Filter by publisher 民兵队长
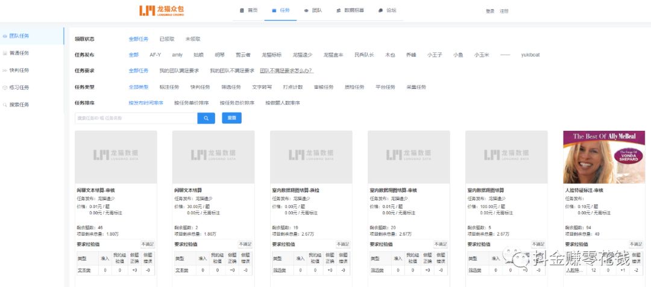 (364, 55)
